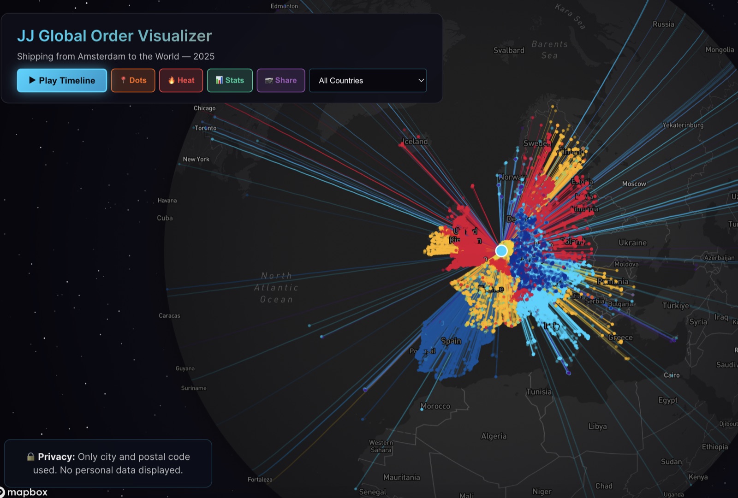Click the Fortaleza city label
The width and height of the screenshot is (738, 498).
pos(260,480)
